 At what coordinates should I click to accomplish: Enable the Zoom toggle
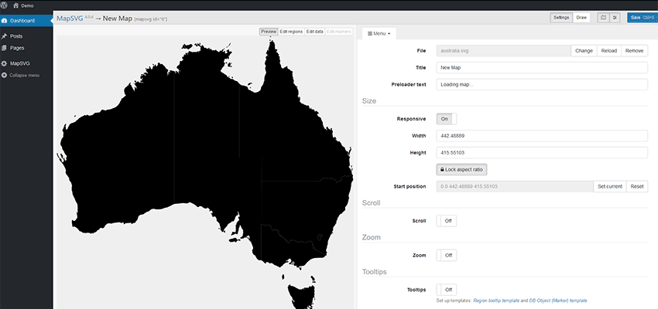pyautogui.click(x=446, y=255)
